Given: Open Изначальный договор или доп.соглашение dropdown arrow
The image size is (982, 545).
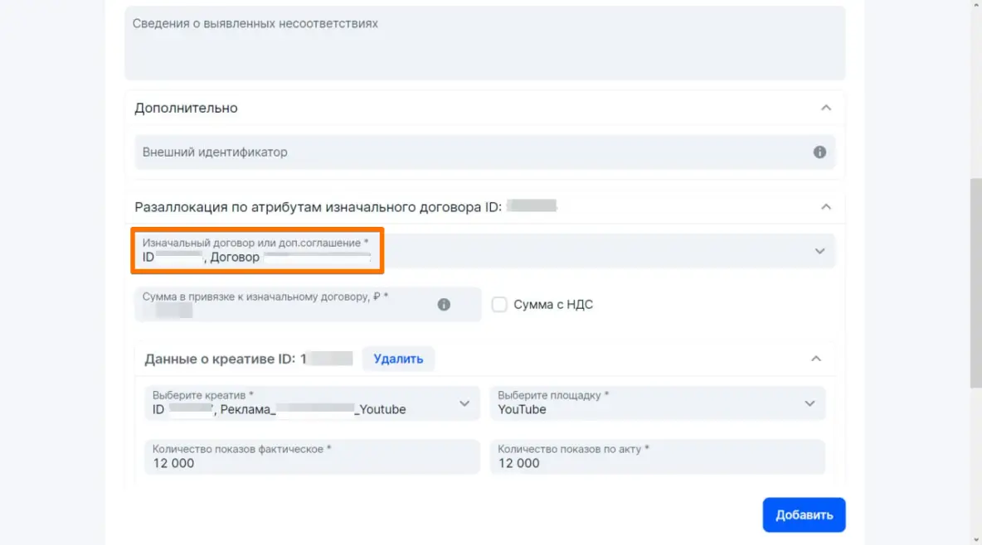Looking at the screenshot, I should point(819,251).
